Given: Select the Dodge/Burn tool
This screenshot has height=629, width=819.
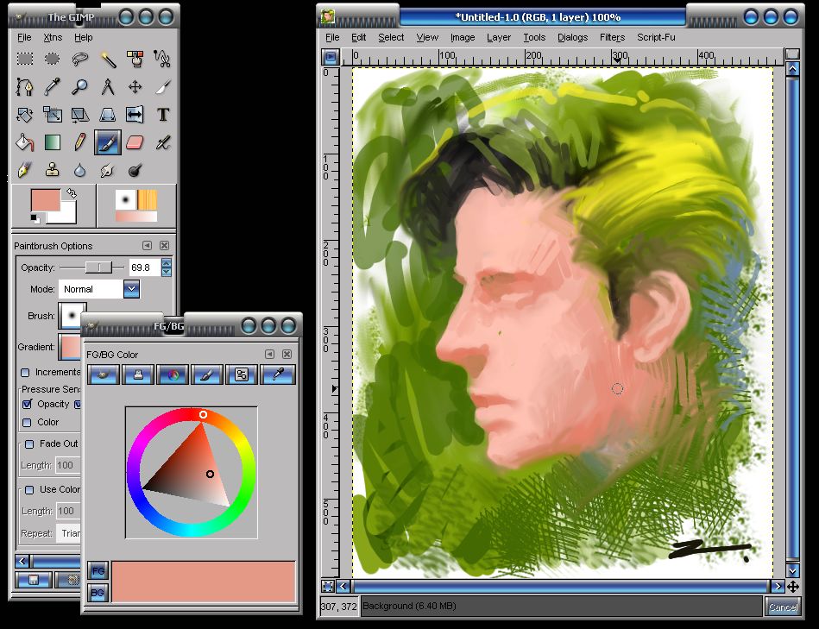Looking at the screenshot, I should [135, 170].
